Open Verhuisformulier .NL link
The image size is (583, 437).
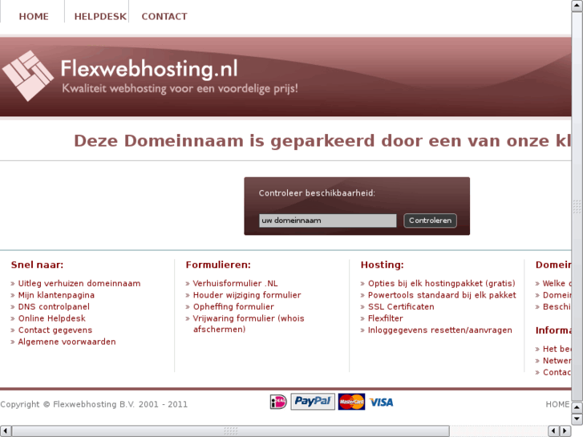[x=235, y=283]
